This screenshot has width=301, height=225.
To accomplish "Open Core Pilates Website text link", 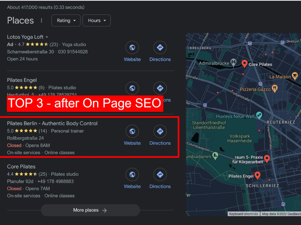I will point(132,186).
